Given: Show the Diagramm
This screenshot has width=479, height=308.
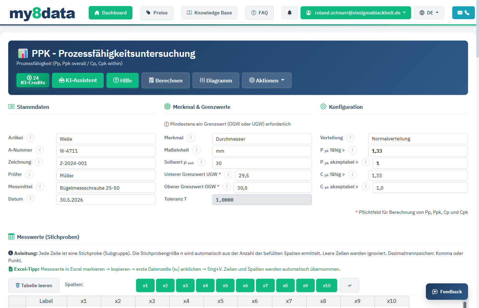Looking at the screenshot, I should click(x=216, y=80).
